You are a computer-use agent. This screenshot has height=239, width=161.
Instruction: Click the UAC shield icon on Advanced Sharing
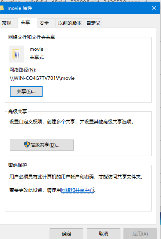[x=27, y=145]
